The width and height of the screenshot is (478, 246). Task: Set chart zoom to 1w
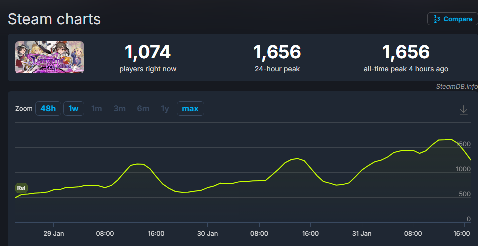coord(74,109)
